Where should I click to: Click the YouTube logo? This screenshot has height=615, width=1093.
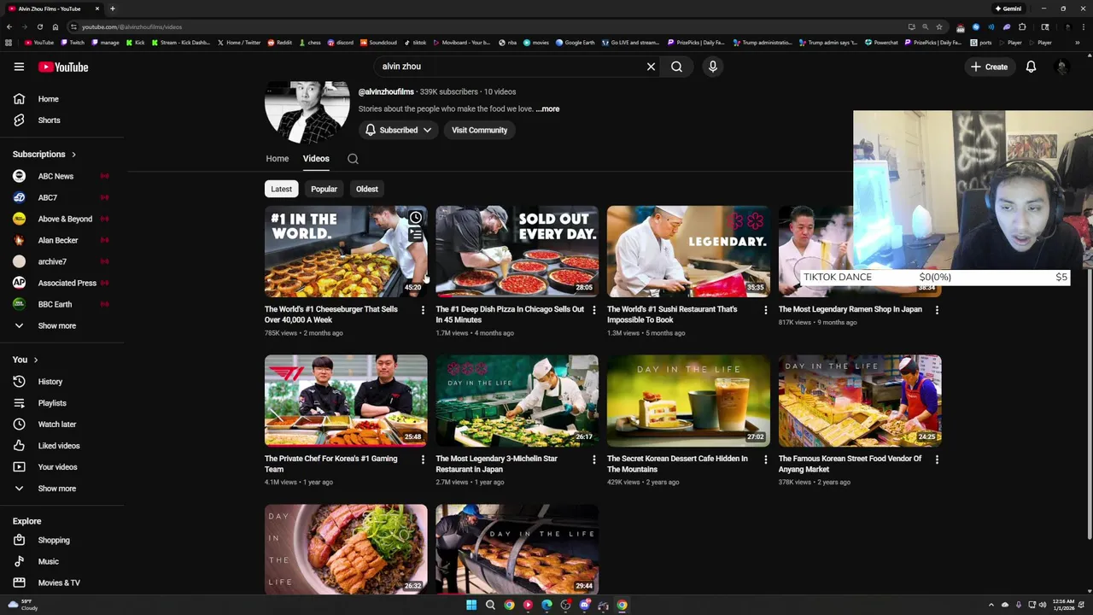[x=63, y=67]
